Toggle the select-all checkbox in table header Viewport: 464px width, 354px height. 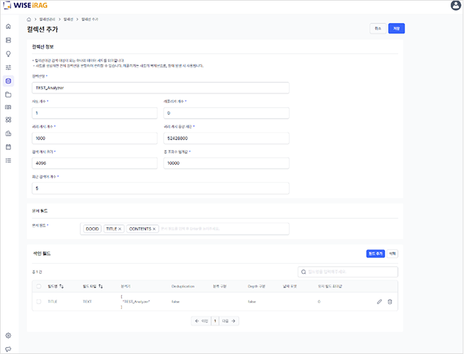[x=38, y=286]
